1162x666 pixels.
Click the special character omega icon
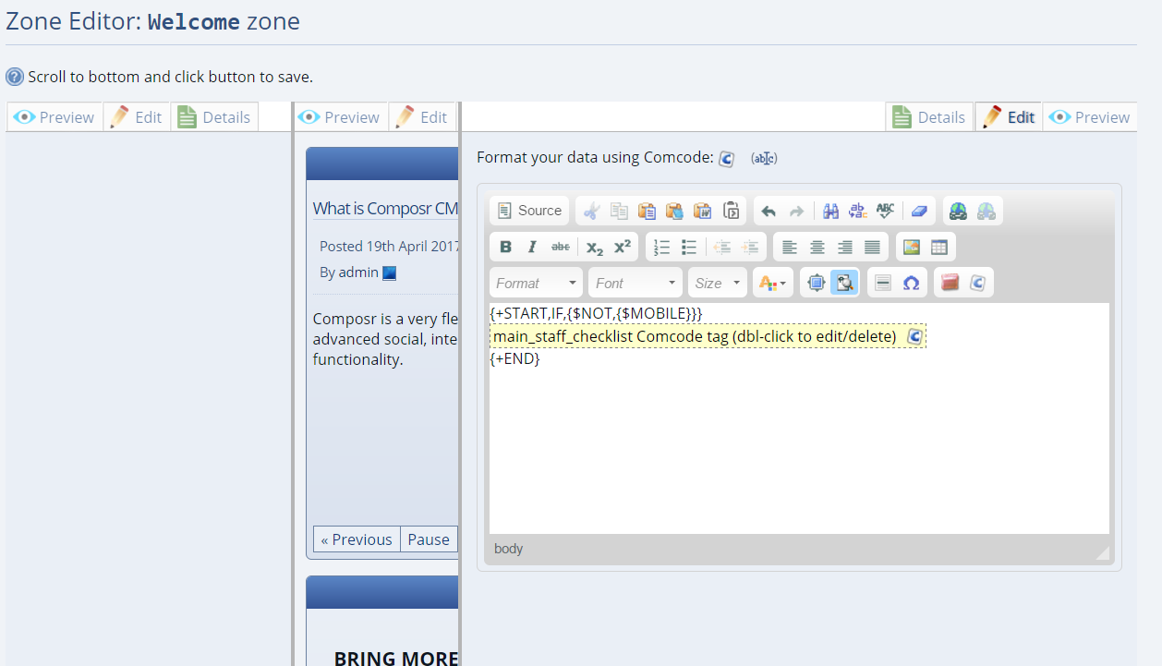click(911, 283)
